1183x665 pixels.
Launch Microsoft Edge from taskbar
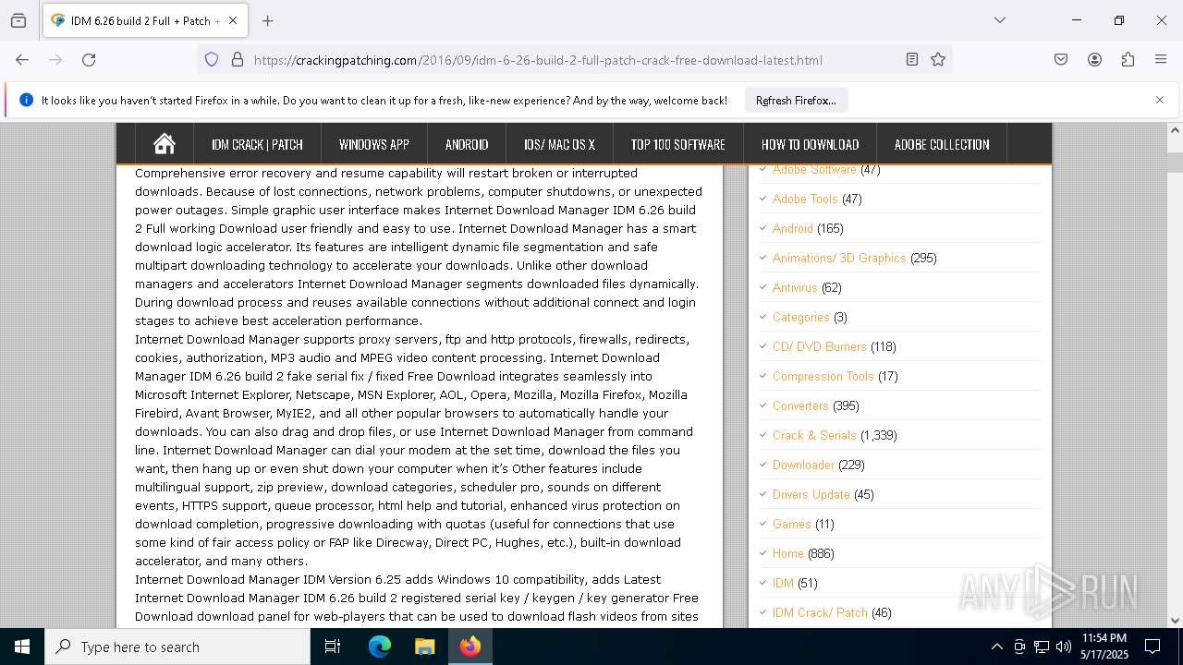click(380, 647)
